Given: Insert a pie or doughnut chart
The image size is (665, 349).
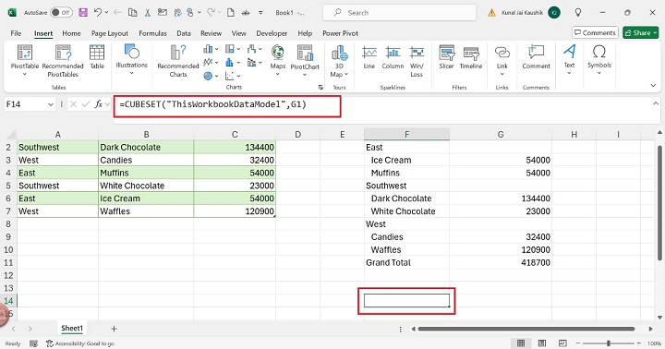Looking at the screenshot, I should click(208, 76).
